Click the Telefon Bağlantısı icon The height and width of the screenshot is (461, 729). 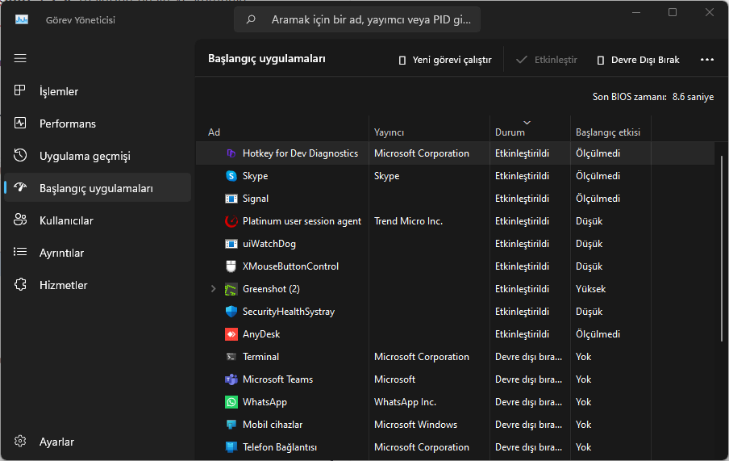pos(231,447)
